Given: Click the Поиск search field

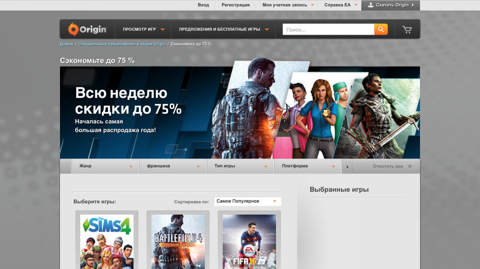Looking at the screenshot, I should point(329,30).
